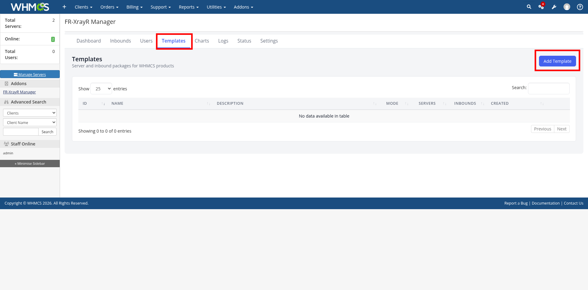This screenshot has width=588, height=290.
Task: Open the entries-per-page dropdown showing 25
Action: [101, 89]
